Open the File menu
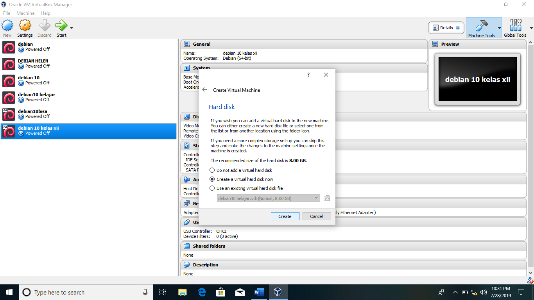Viewport: 534px width, 300px height. point(7,13)
